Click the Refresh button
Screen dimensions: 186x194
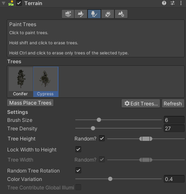[x=173, y=103]
